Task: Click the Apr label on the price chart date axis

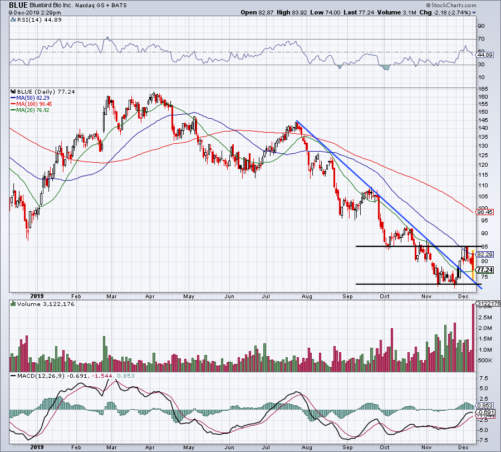Action: coord(150,297)
